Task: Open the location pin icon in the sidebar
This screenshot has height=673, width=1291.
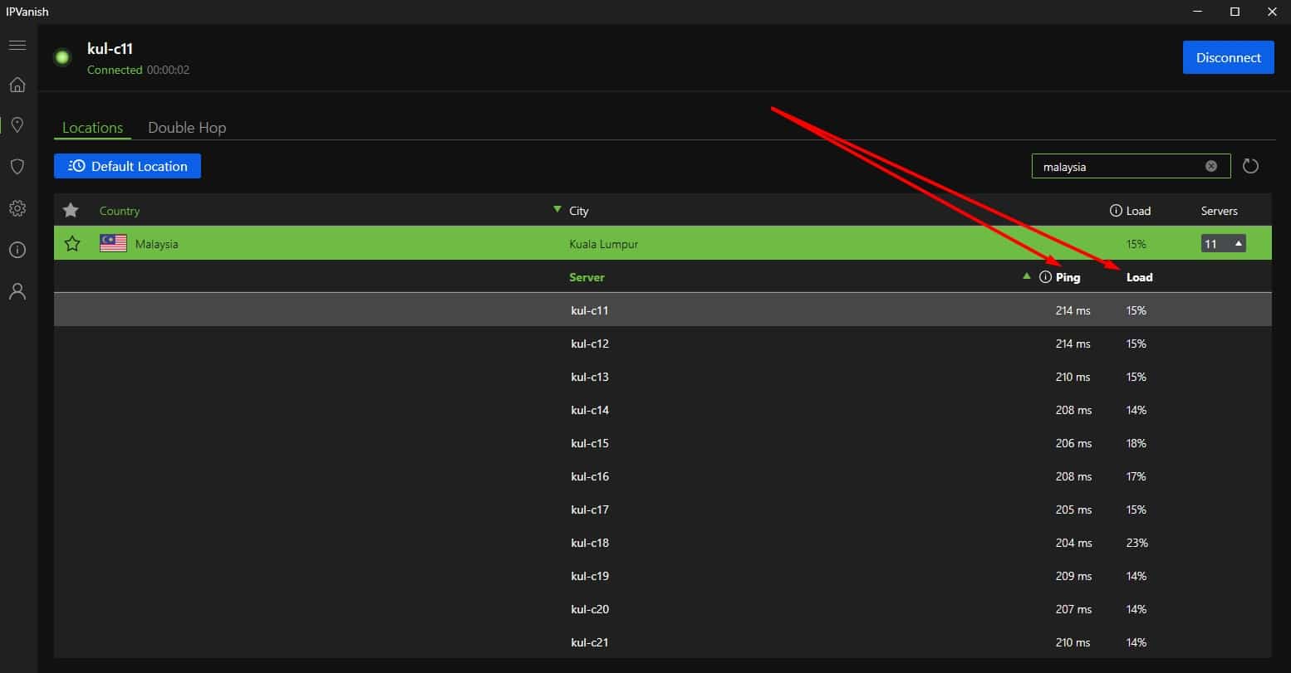Action: pyautogui.click(x=17, y=125)
